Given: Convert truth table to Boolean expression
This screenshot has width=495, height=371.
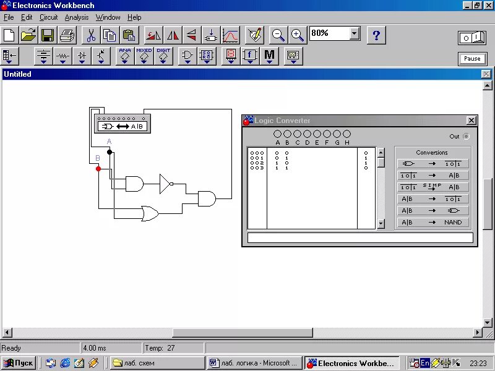Looking at the screenshot, I should coord(433,176).
